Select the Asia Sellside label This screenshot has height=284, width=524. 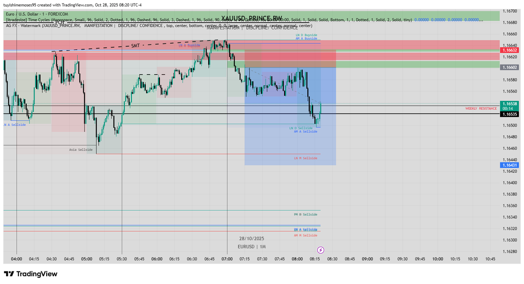tap(81, 150)
